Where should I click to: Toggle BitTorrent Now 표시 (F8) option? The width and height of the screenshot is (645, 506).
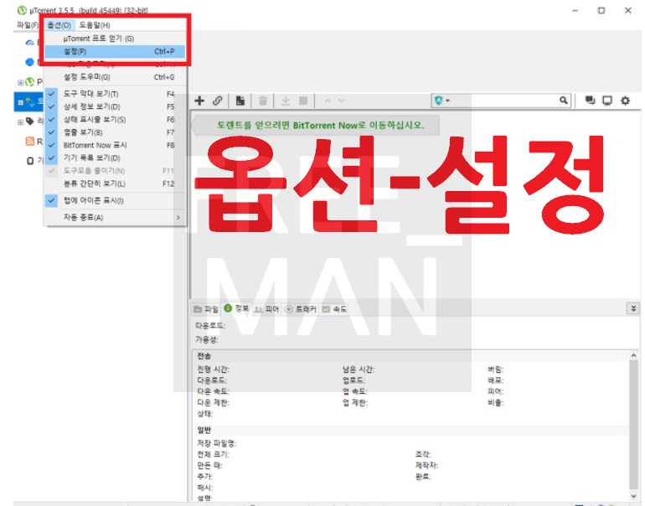(116, 145)
